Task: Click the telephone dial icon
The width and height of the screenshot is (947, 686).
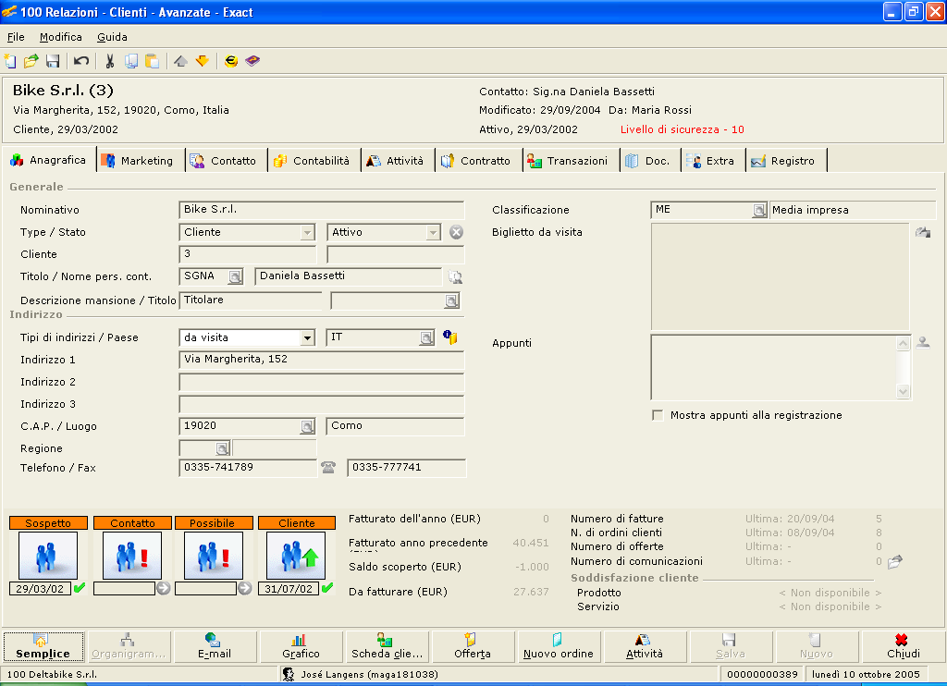Action: 328,467
